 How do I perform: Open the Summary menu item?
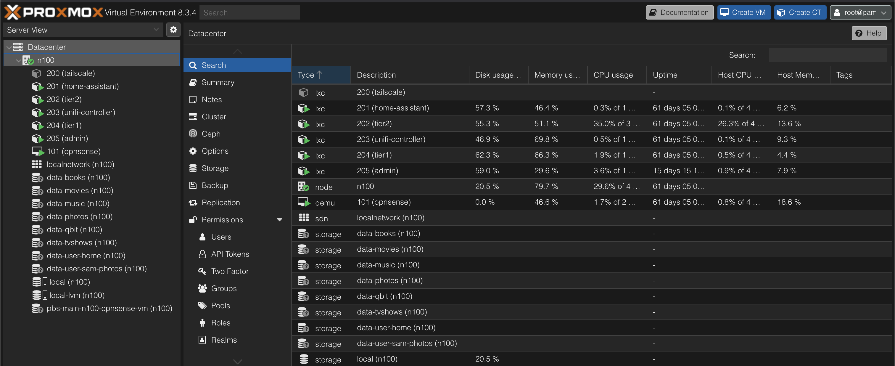click(x=237, y=82)
